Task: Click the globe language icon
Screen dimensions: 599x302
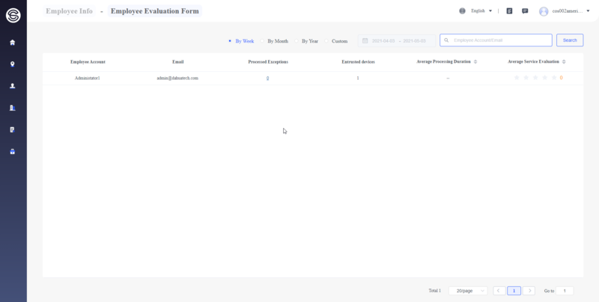Action: (x=462, y=11)
